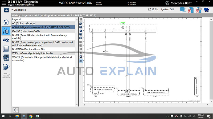Screen dimensions: 213x119
Task: Click the X30/21 connector label in diagram
Action: (128, 97)
